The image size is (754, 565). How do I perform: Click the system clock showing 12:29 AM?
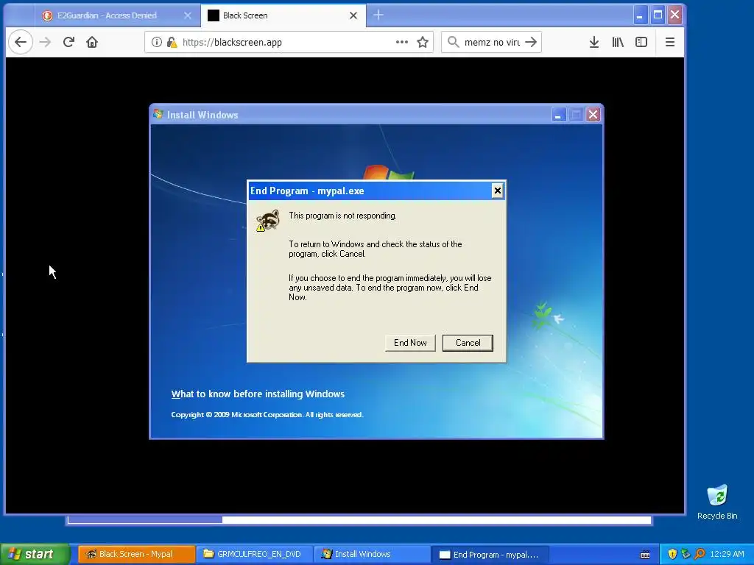(727, 554)
